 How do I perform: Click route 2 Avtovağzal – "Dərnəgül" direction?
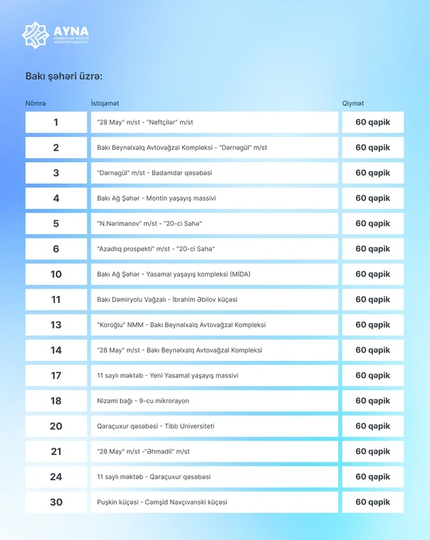pos(182,148)
